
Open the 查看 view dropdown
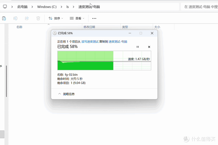[77, 18]
